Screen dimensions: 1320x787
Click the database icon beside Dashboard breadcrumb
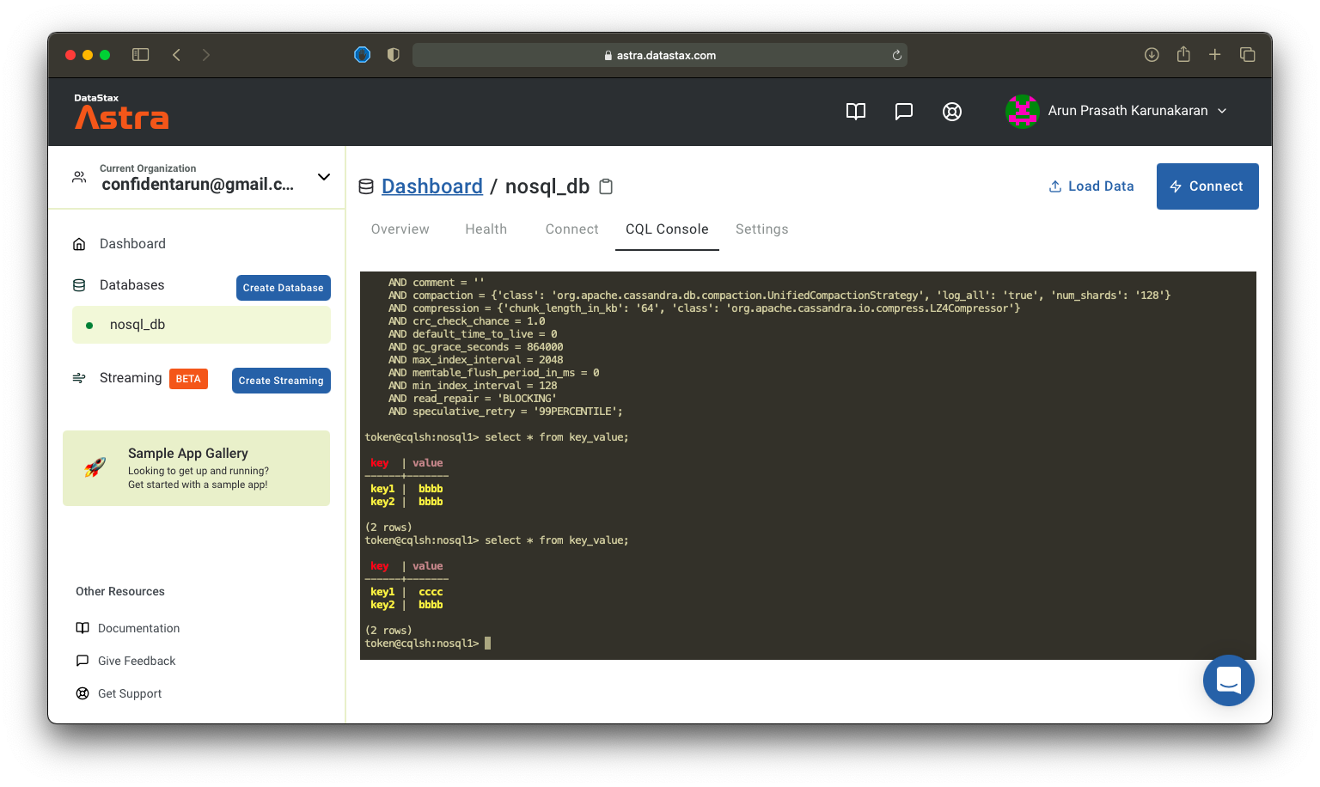[366, 186]
